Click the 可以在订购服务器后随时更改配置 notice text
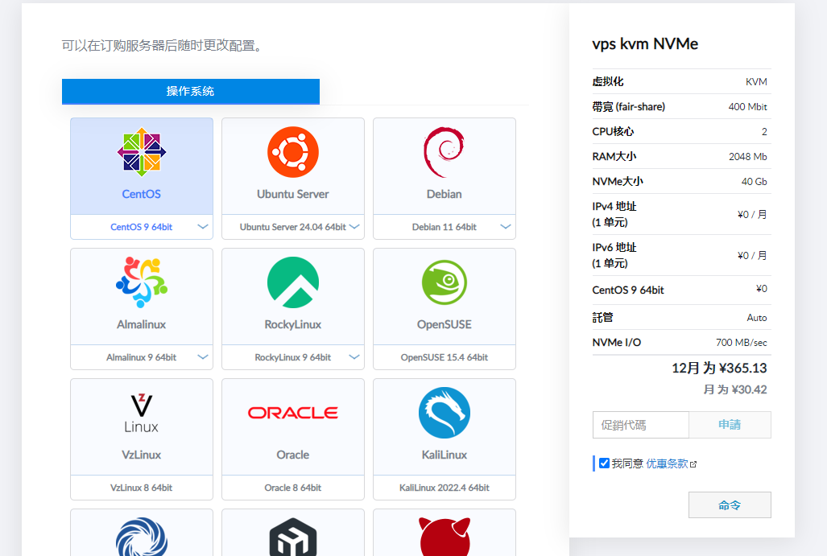827x556 pixels. (x=161, y=46)
